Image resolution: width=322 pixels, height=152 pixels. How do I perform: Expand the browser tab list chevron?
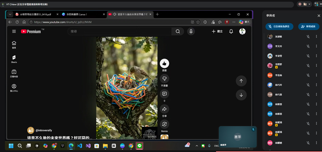coord(10,14)
